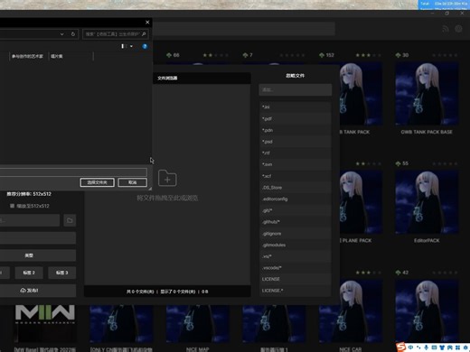Select the *.xcf ignore entry
The image size is (470, 352).
(296, 176)
